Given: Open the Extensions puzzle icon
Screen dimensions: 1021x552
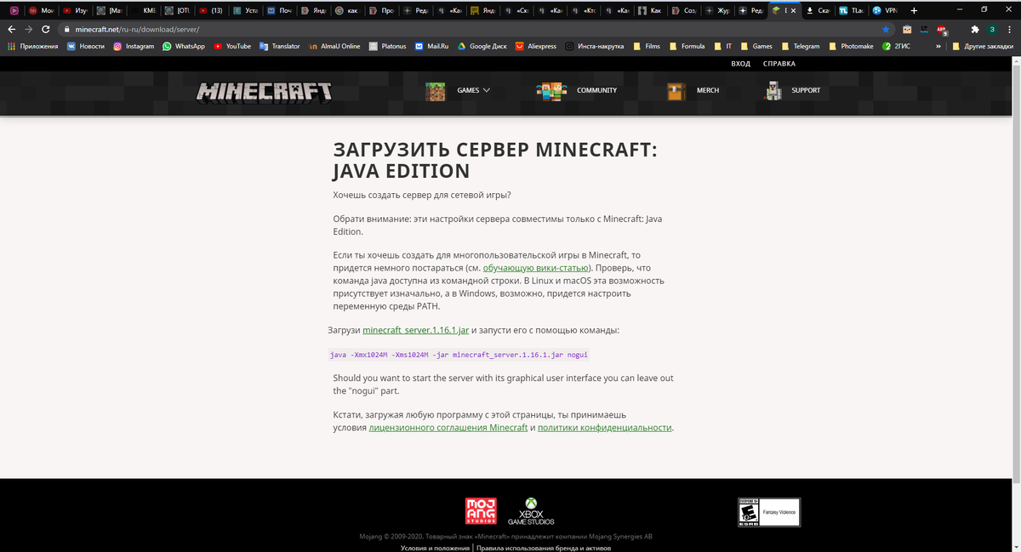Looking at the screenshot, I should pos(974,29).
